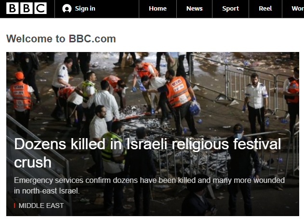Open the News section
The height and width of the screenshot is (219, 304).
(195, 9)
